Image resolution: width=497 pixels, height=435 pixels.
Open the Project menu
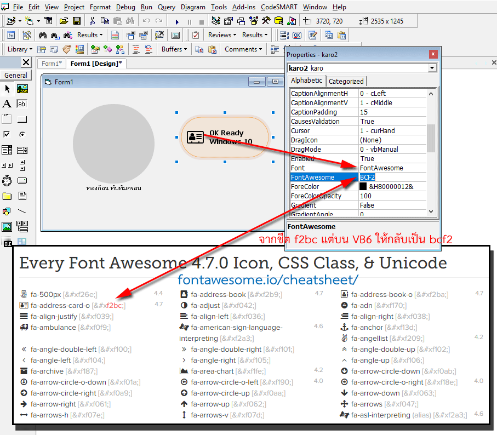74,7
